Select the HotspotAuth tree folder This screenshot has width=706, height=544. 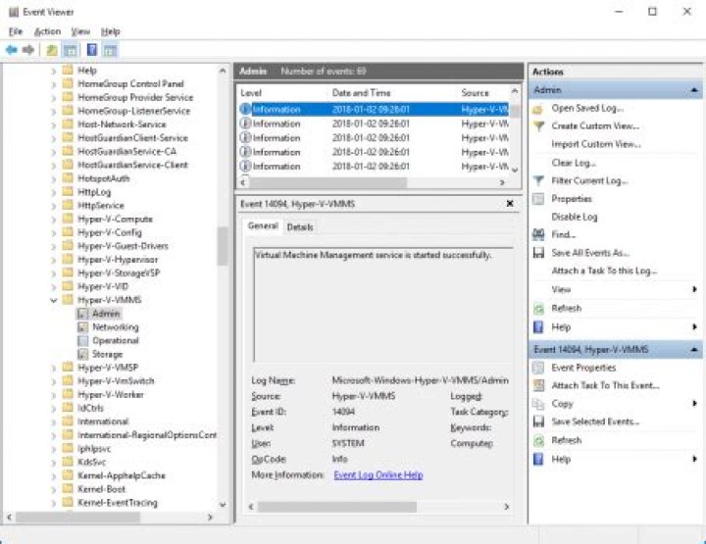[104, 178]
